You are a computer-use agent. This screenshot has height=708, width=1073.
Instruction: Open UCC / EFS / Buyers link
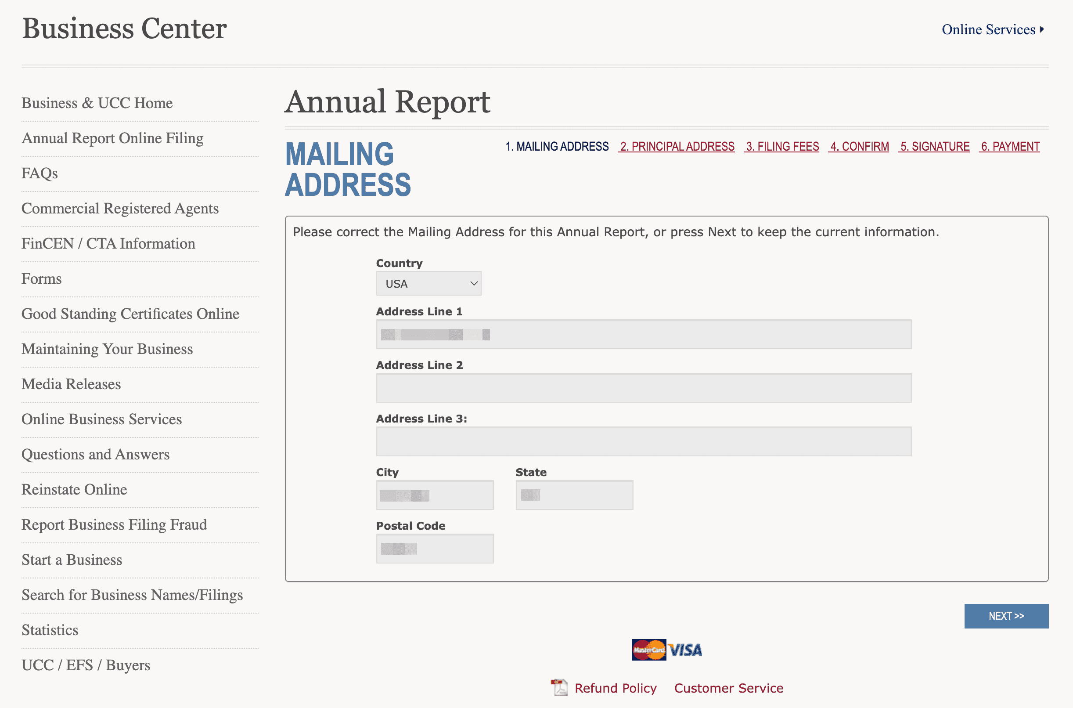click(86, 665)
